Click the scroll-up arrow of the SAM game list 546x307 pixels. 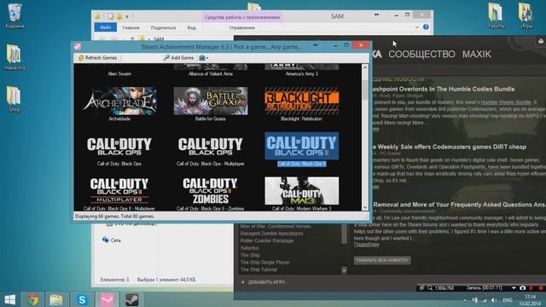point(365,67)
